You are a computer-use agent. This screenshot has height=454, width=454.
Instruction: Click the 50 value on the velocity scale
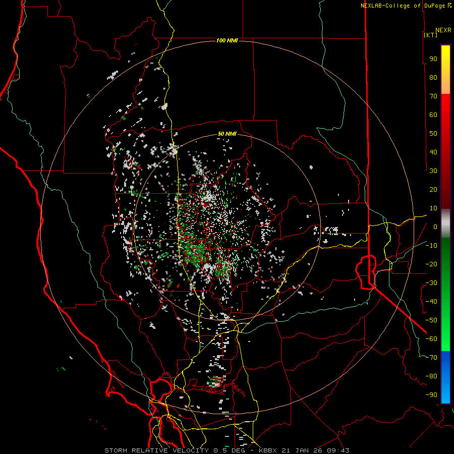pyautogui.click(x=433, y=134)
